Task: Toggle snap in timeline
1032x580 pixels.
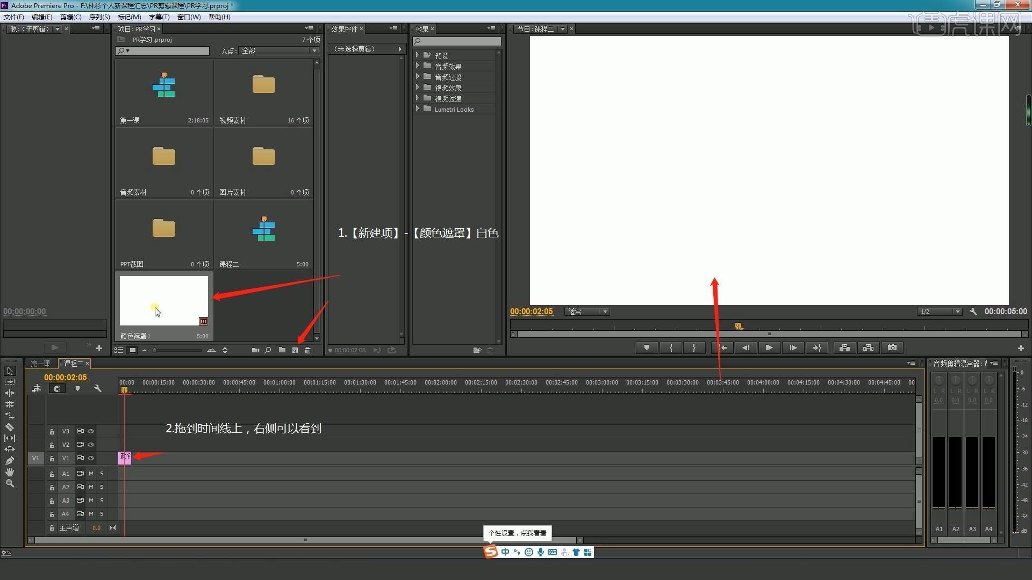Action: [x=57, y=388]
